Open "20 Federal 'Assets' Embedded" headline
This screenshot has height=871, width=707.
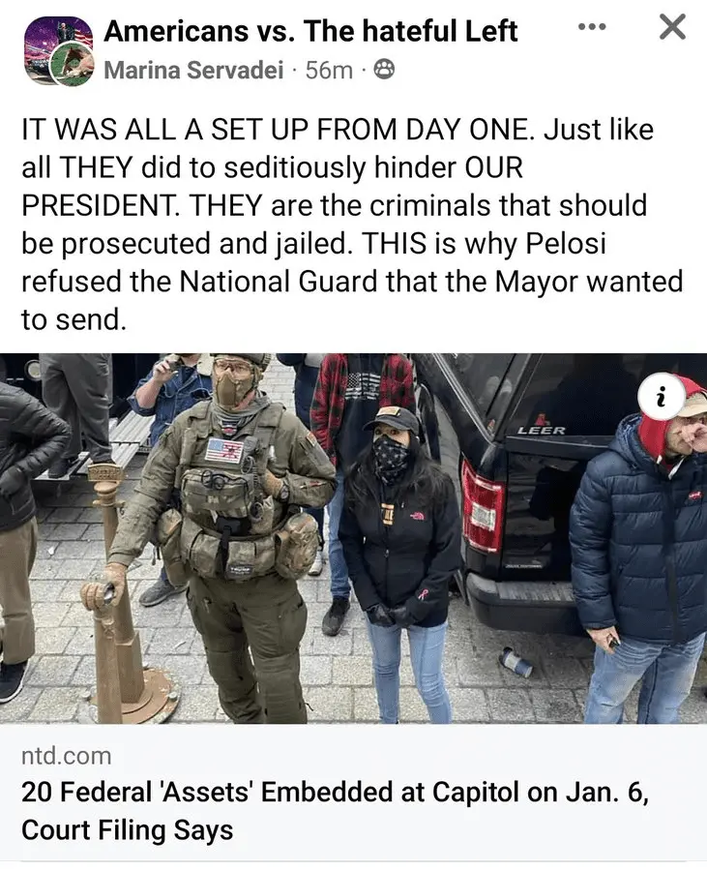[x=335, y=792]
